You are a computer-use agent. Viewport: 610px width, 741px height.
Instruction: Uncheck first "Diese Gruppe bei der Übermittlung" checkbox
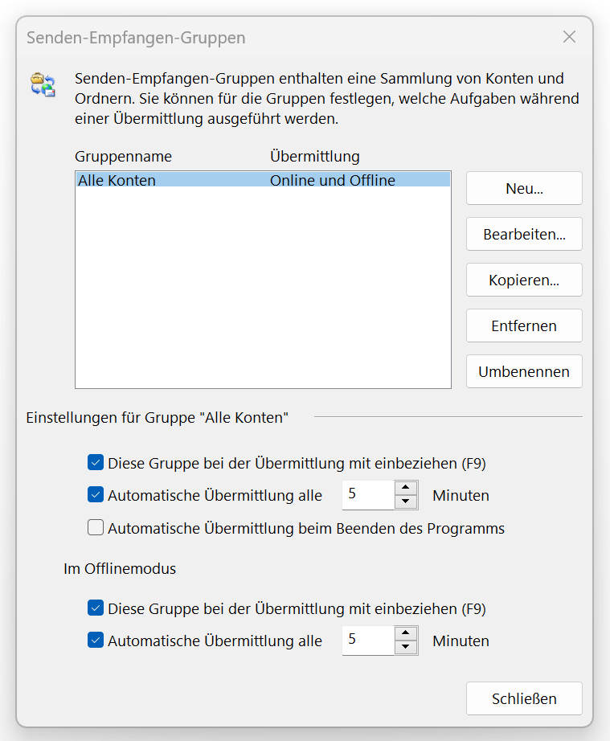pyautogui.click(x=96, y=463)
